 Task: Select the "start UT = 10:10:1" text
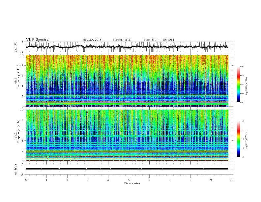coord(159,40)
